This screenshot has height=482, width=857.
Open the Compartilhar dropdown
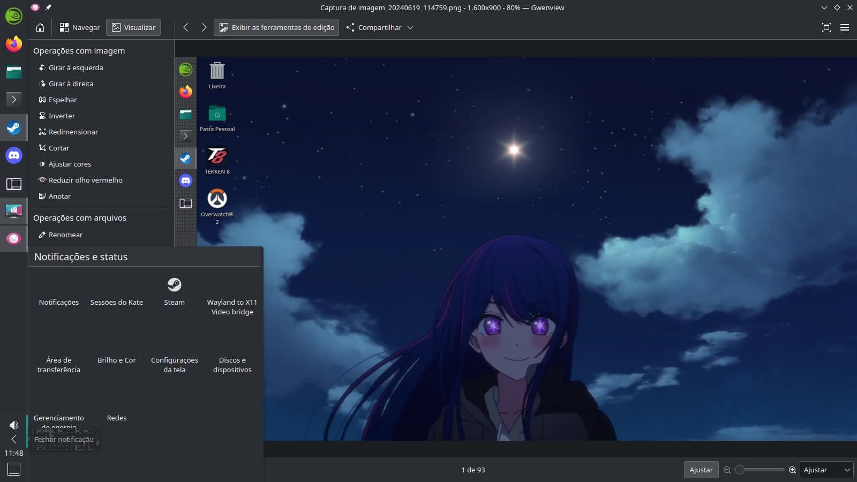point(380,27)
